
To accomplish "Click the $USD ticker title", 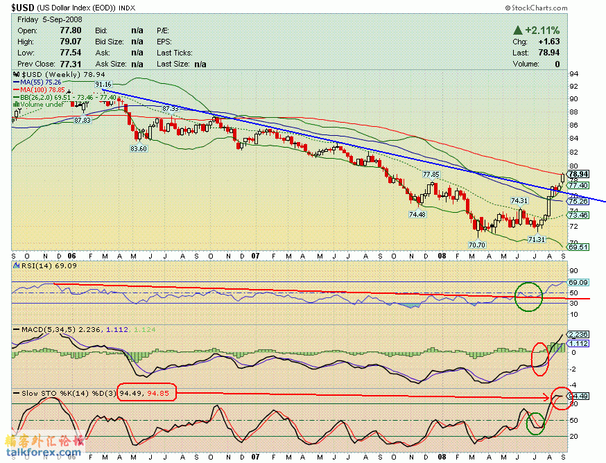I will 23,8.
